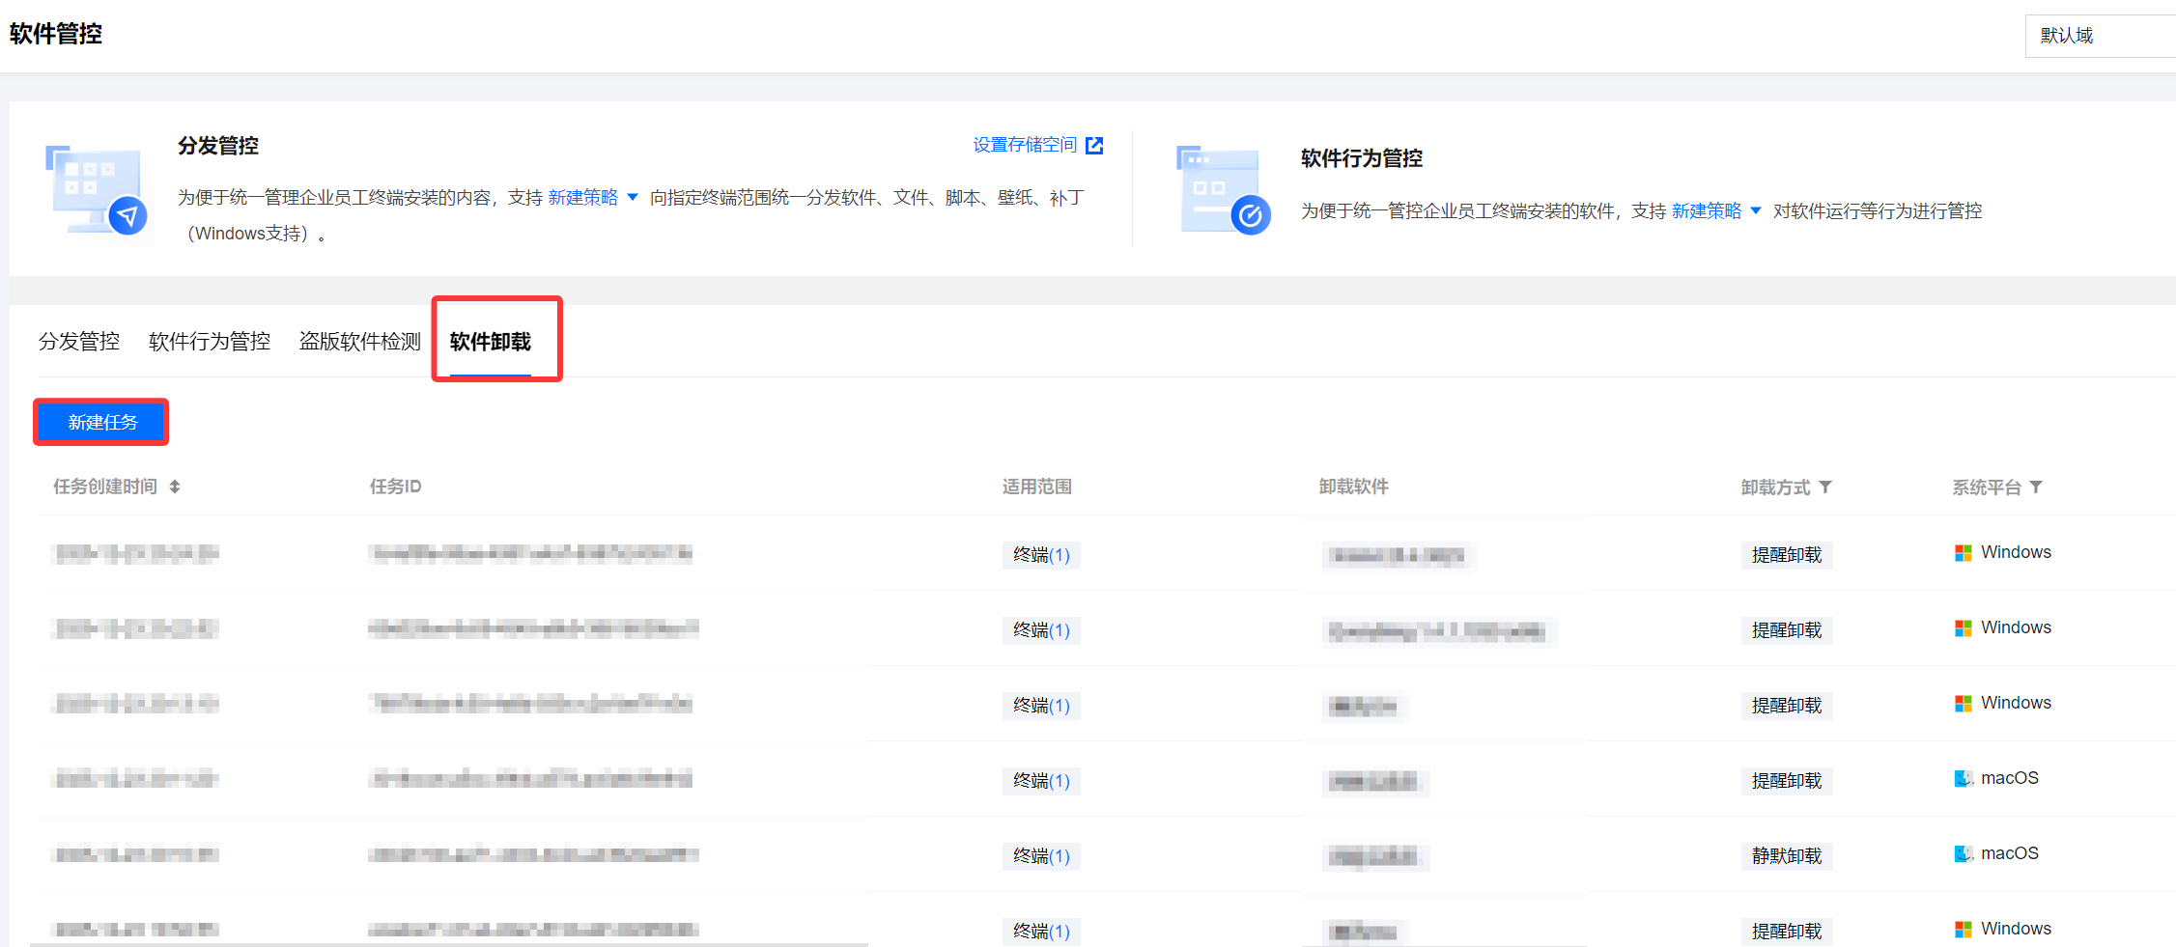
Task: Open the 系统平台 column filter icon
Action: tap(2036, 487)
